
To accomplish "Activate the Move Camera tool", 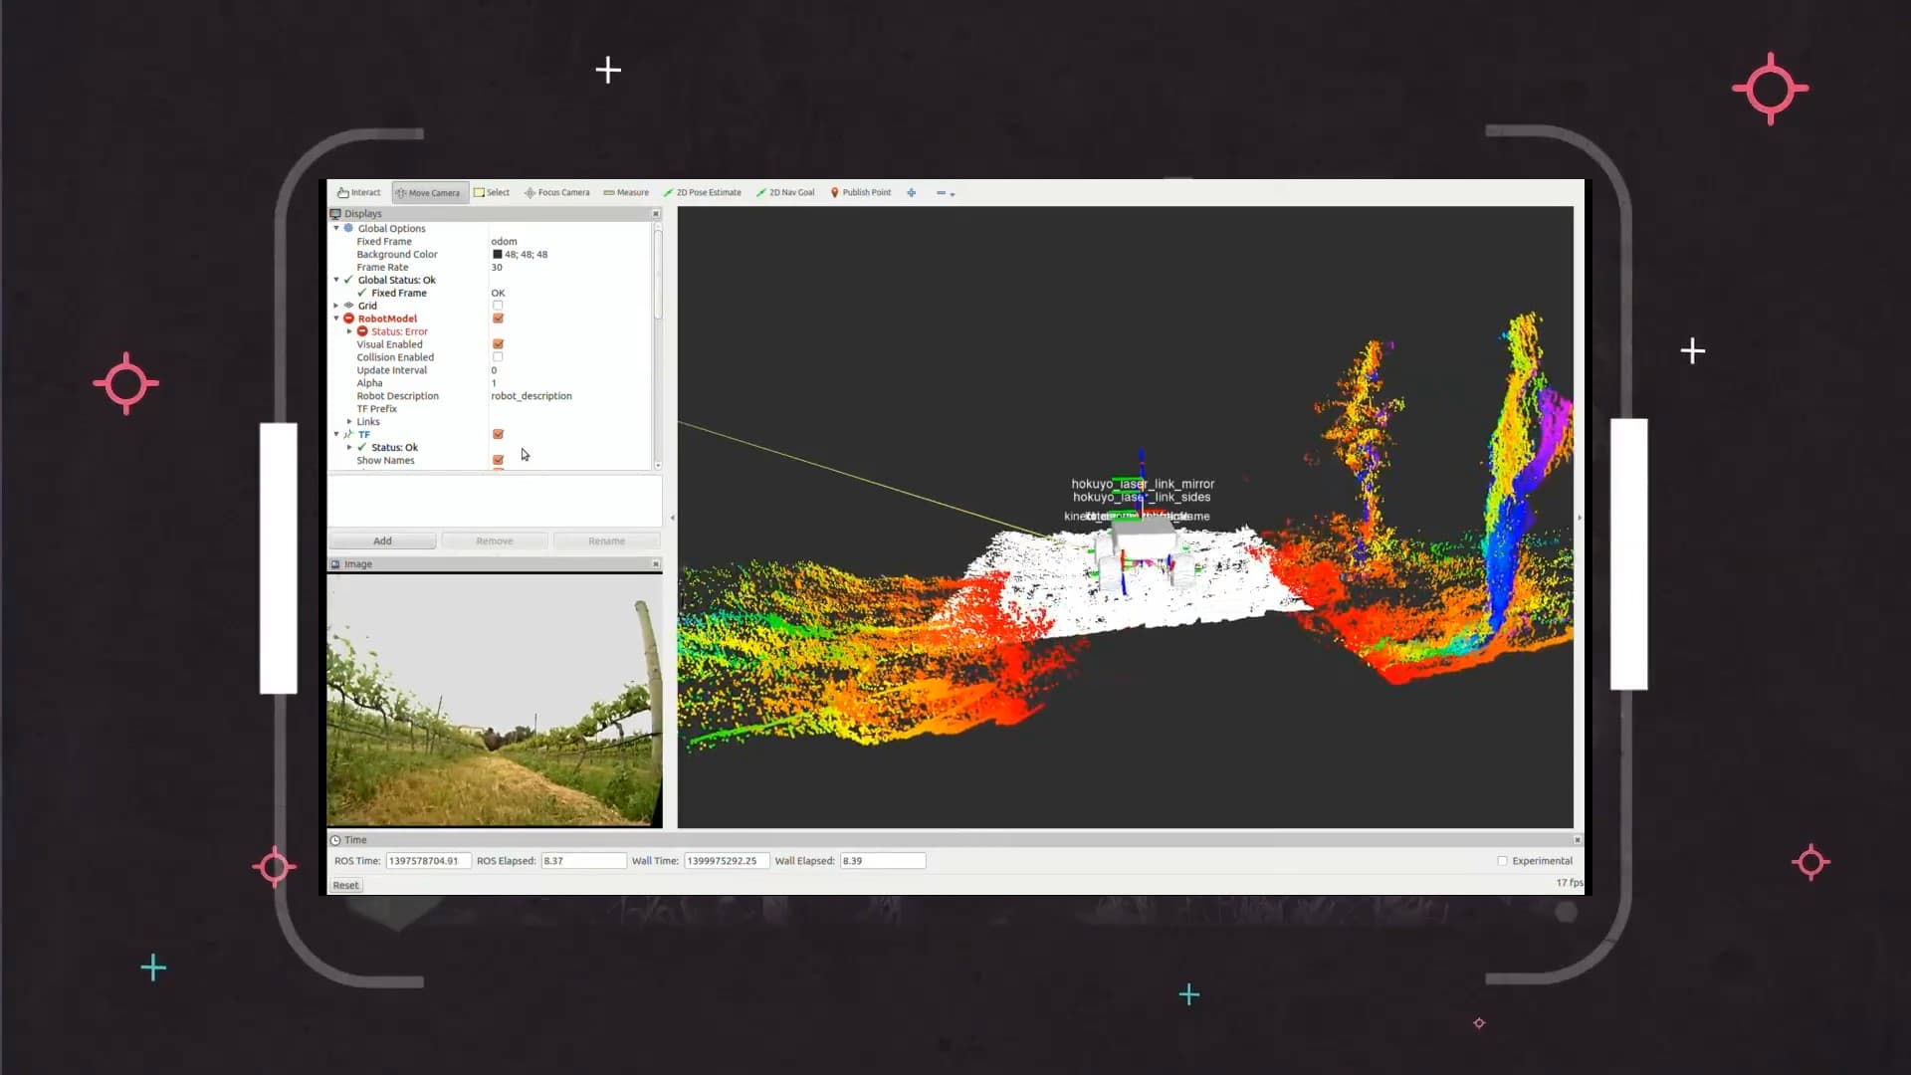I will 429,193.
